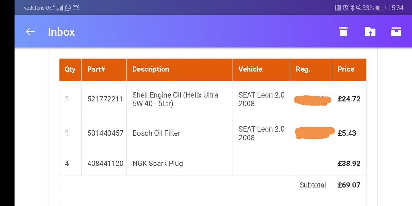The image size is (412, 206).
Task: Tap the 33% battery percentage
Action: 368,8
